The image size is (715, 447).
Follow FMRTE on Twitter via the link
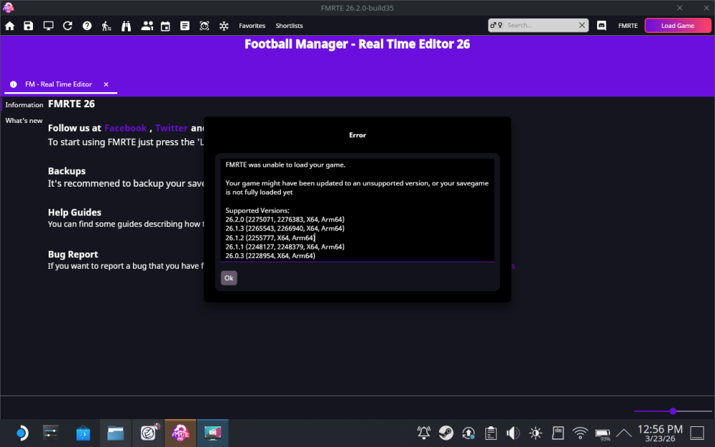coord(171,128)
